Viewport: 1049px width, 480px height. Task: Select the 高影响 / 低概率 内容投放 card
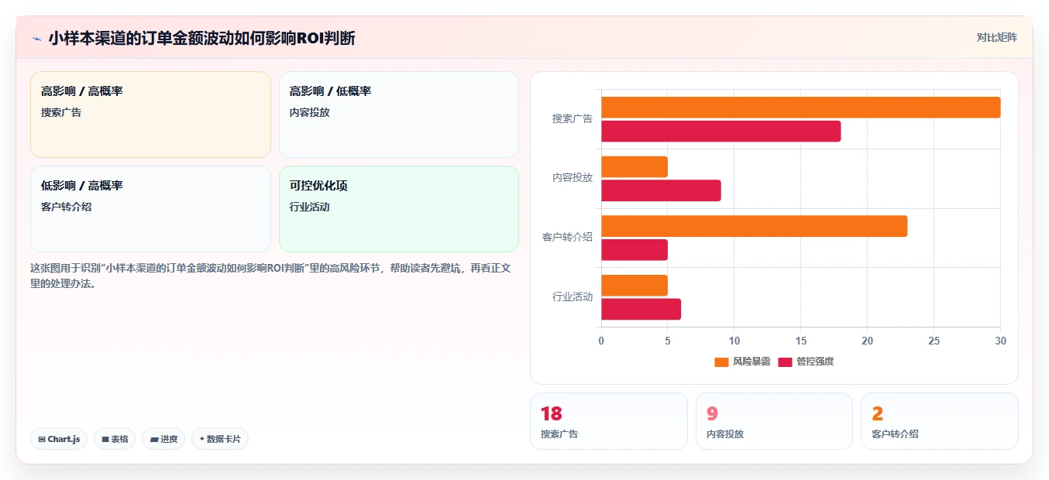pyautogui.click(x=399, y=115)
